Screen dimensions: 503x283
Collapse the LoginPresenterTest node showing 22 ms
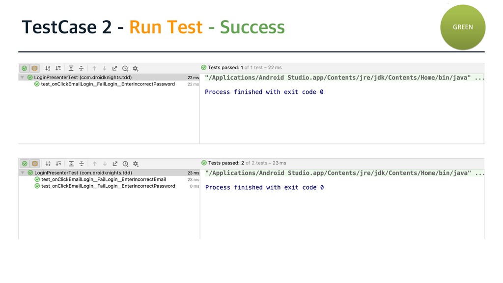(x=22, y=77)
